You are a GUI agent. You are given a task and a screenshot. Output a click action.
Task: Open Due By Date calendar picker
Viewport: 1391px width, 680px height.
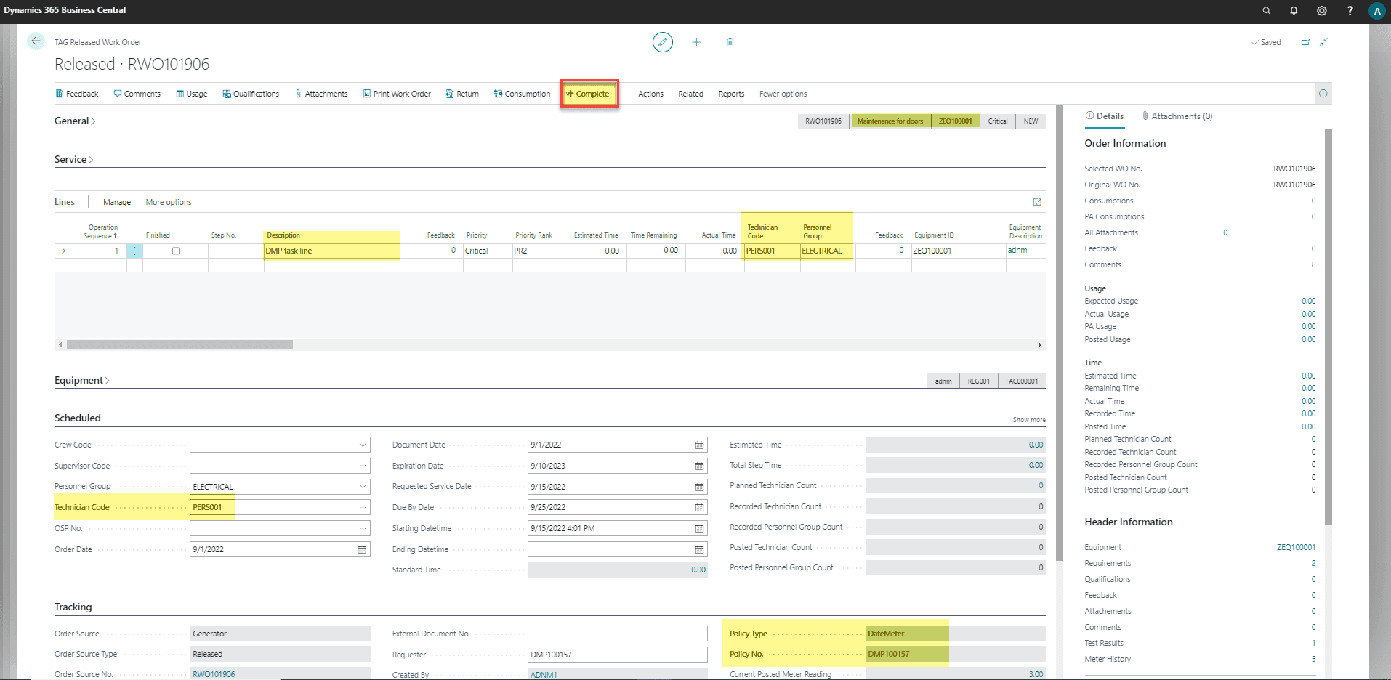(699, 507)
